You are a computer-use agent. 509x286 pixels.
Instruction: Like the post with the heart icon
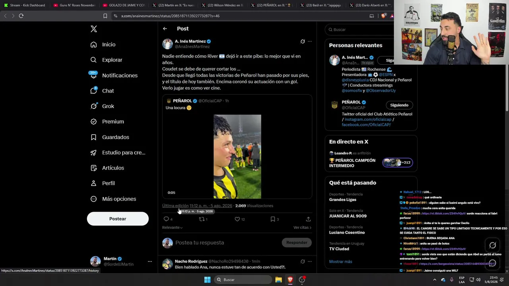pos(237,219)
